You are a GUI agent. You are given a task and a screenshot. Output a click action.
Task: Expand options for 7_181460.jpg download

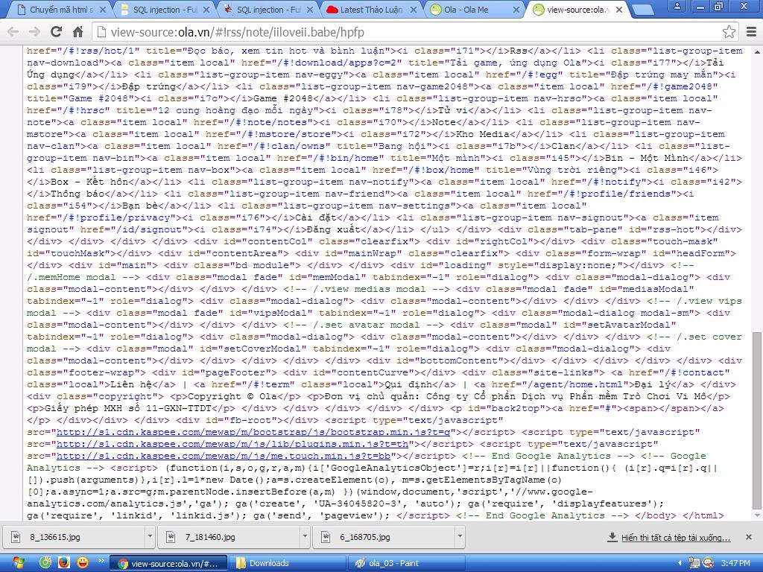[305, 537]
